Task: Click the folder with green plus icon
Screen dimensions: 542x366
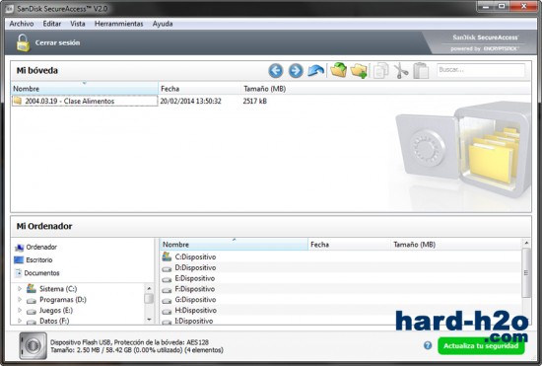Action: 359,71
